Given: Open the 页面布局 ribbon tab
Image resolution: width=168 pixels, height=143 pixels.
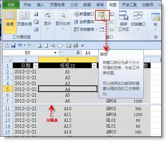Looking at the screenshot, I should pyautogui.click(x=57, y=5).
